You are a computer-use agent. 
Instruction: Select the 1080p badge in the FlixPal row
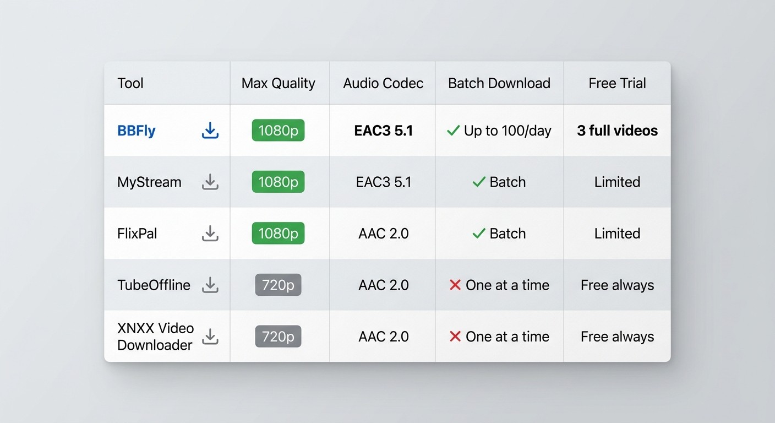tap(278, 234)
